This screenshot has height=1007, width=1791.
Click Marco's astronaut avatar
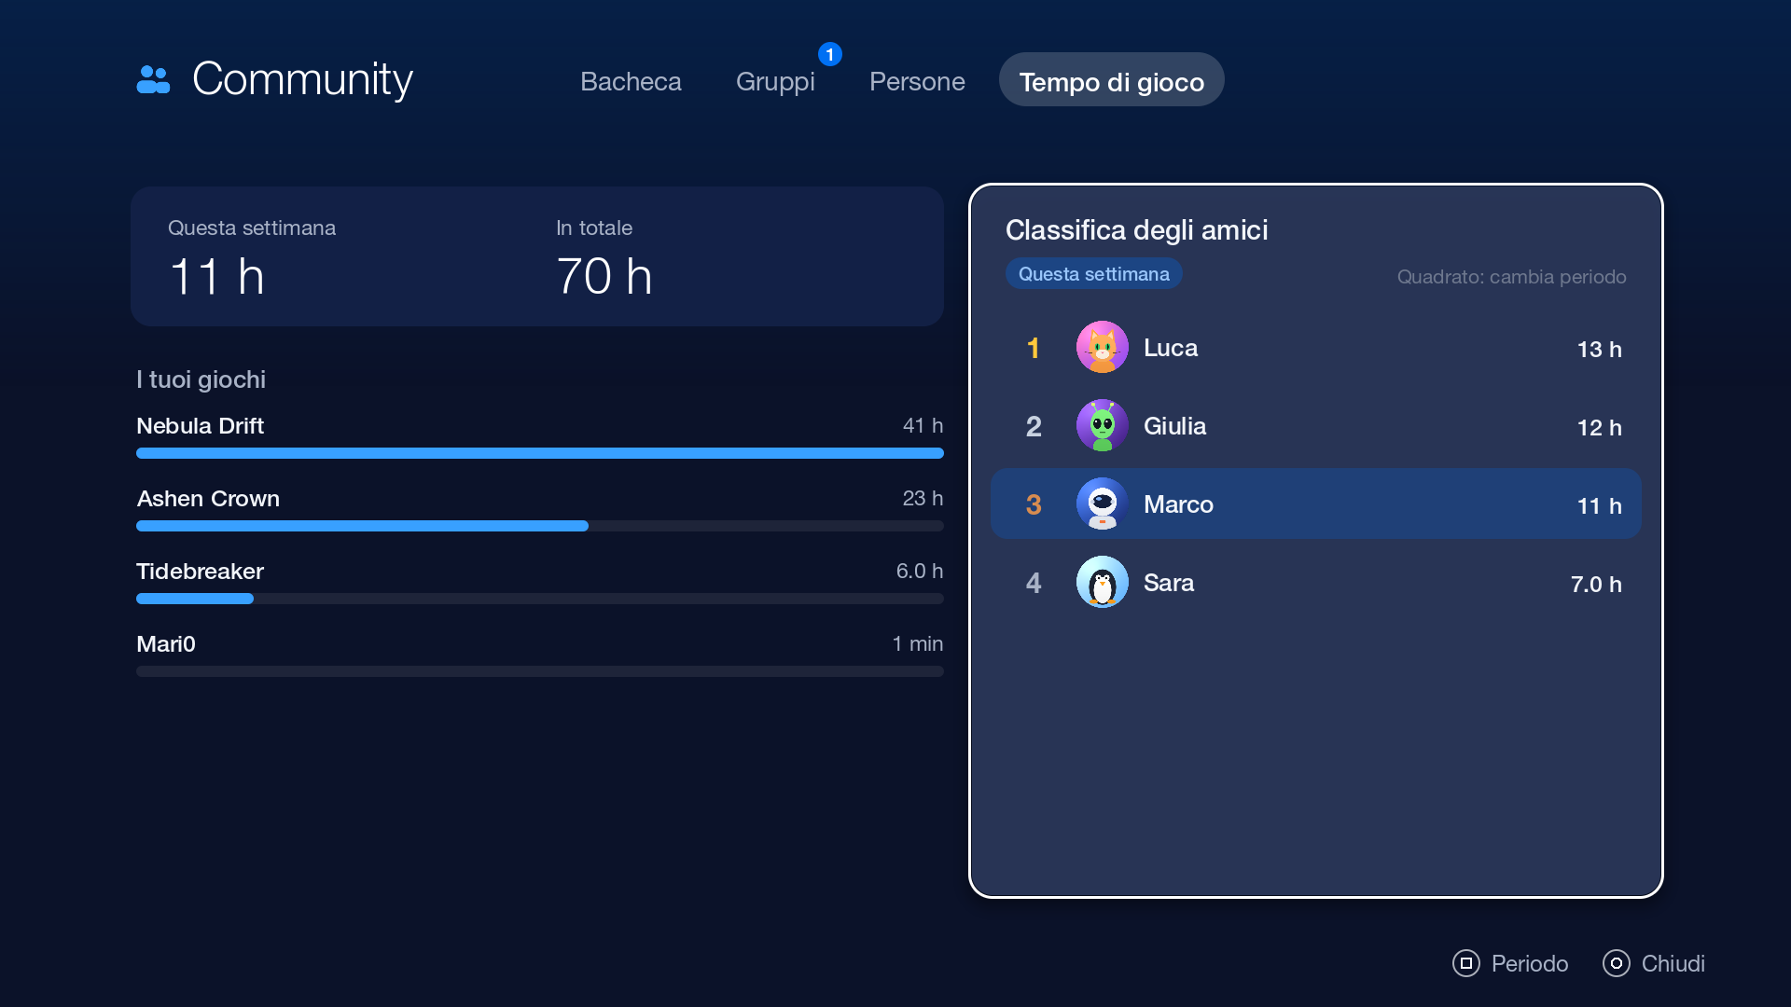click(x=1102, y=504)
